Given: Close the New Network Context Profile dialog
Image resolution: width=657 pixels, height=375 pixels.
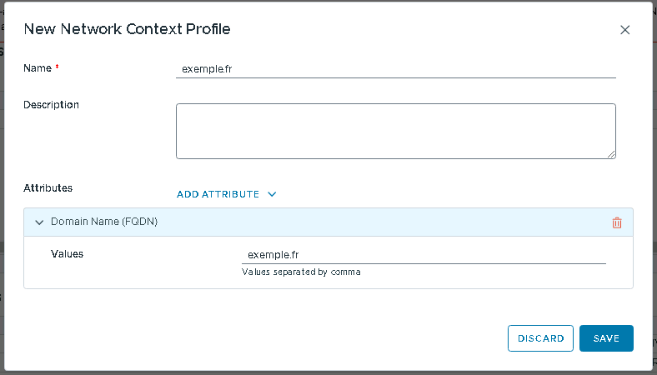Looking at the screenshot, I should (625, 30).
